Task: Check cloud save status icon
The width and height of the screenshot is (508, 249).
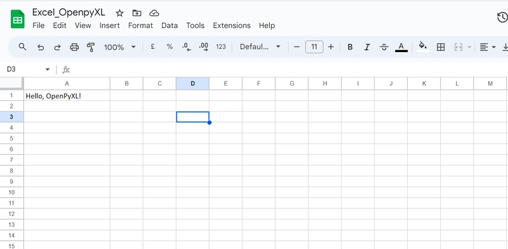Action: (x=154, y=13)
